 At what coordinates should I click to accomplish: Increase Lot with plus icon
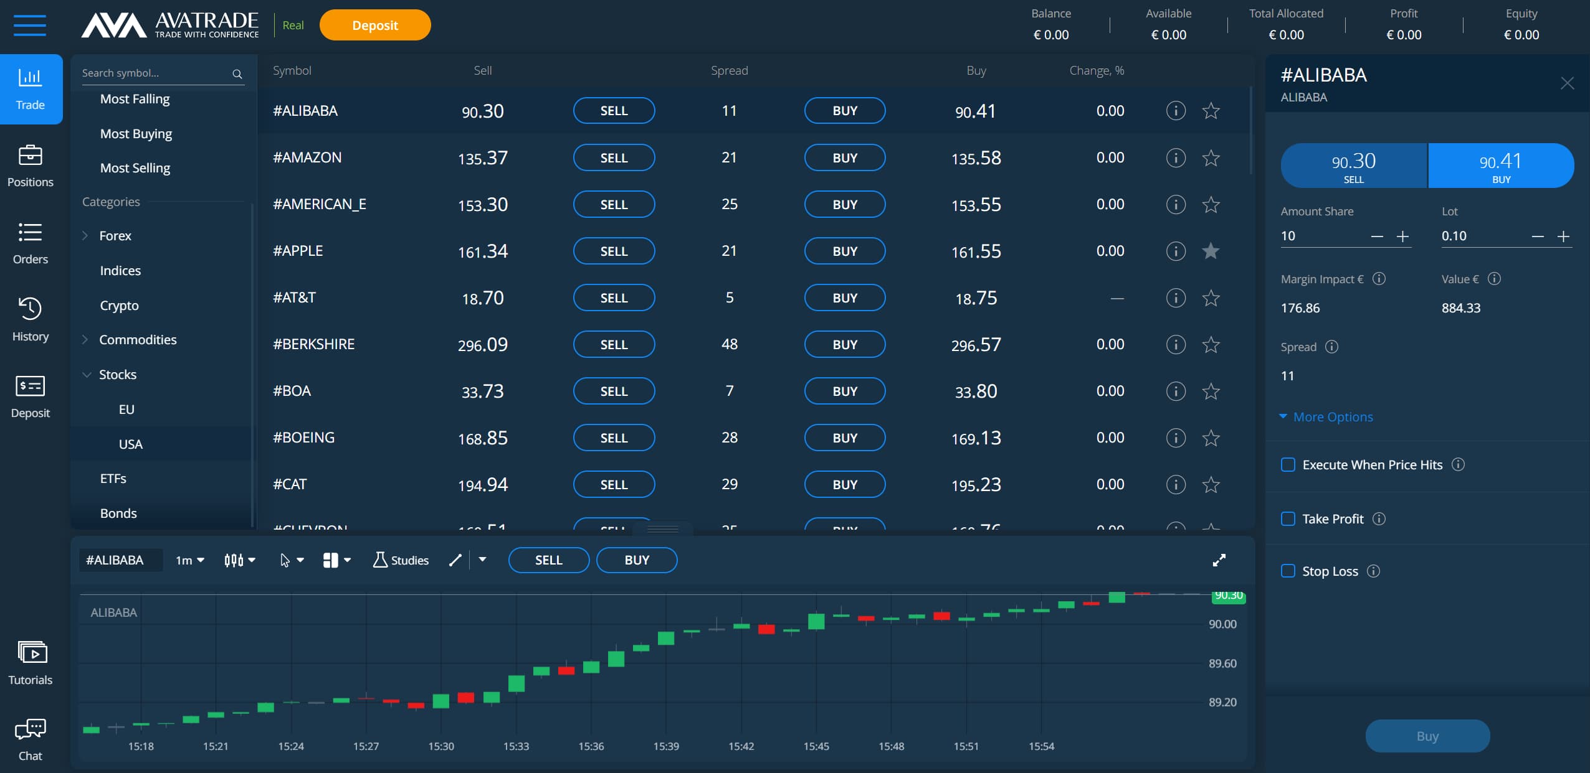(x=1563, y=237)
